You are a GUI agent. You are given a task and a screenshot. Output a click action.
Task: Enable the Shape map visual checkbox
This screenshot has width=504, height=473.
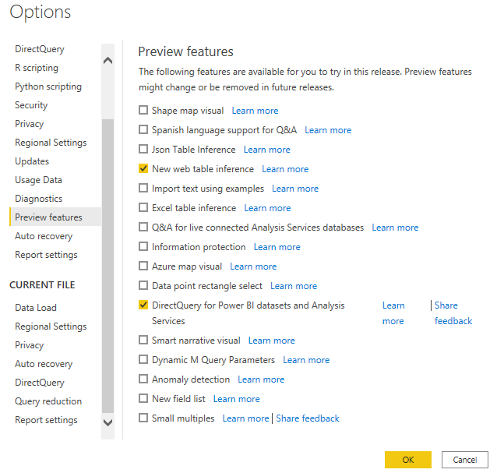[143, 111]
